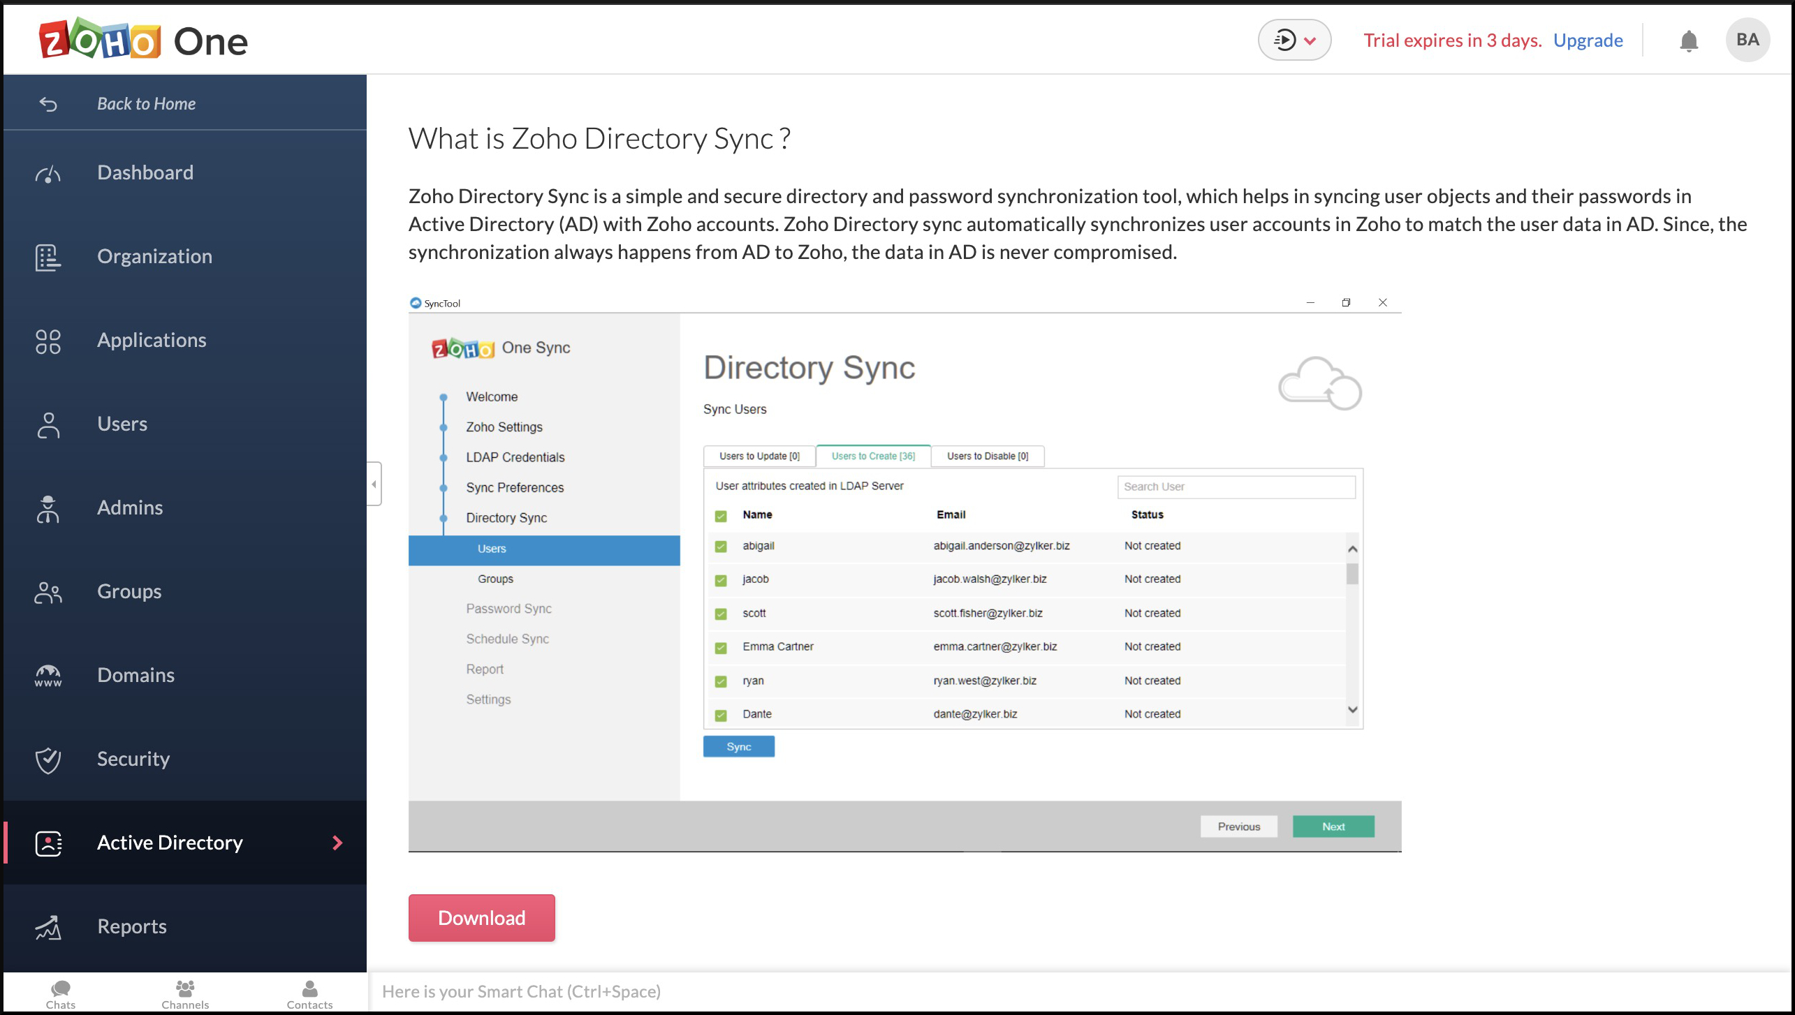Screen dimensions: 1795x1015
Task: Click the Dashboard gauge icon
Action: 48,173
